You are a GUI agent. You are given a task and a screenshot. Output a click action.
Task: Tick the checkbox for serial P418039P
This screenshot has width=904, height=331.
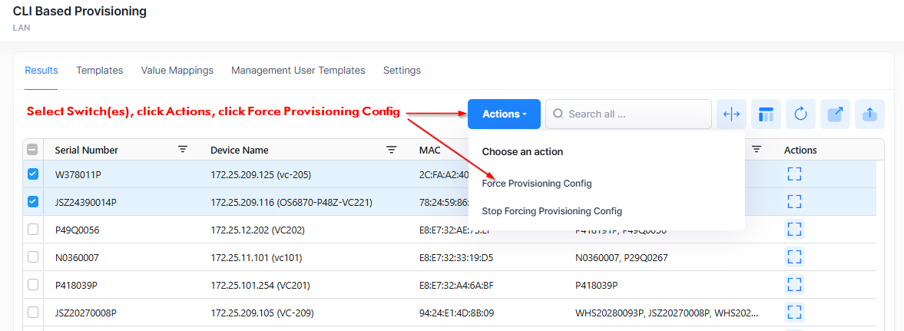pos(33,285)
